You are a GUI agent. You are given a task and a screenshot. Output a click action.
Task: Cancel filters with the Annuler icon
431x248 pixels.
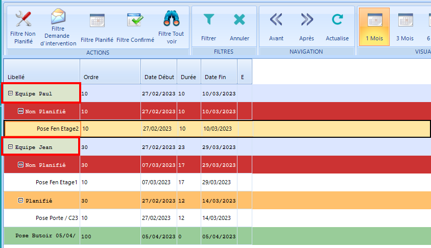click(240, 20)
